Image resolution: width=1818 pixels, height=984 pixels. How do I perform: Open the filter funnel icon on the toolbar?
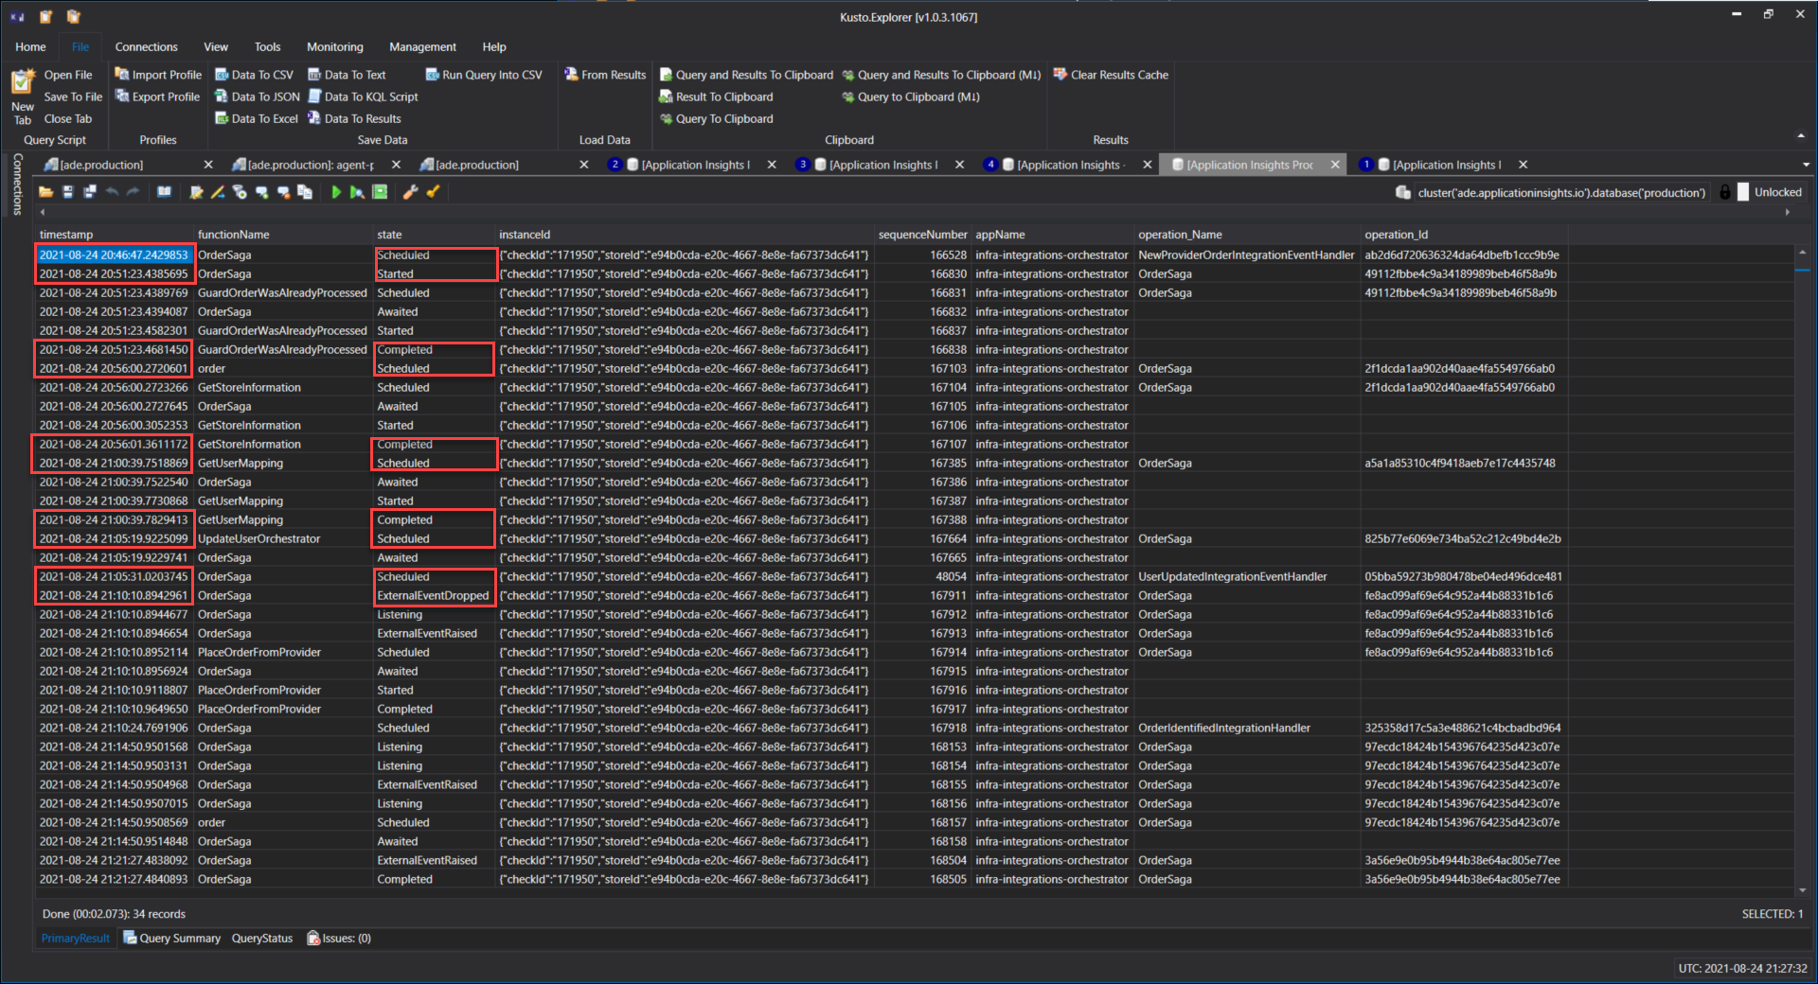[x=241, y=192]
